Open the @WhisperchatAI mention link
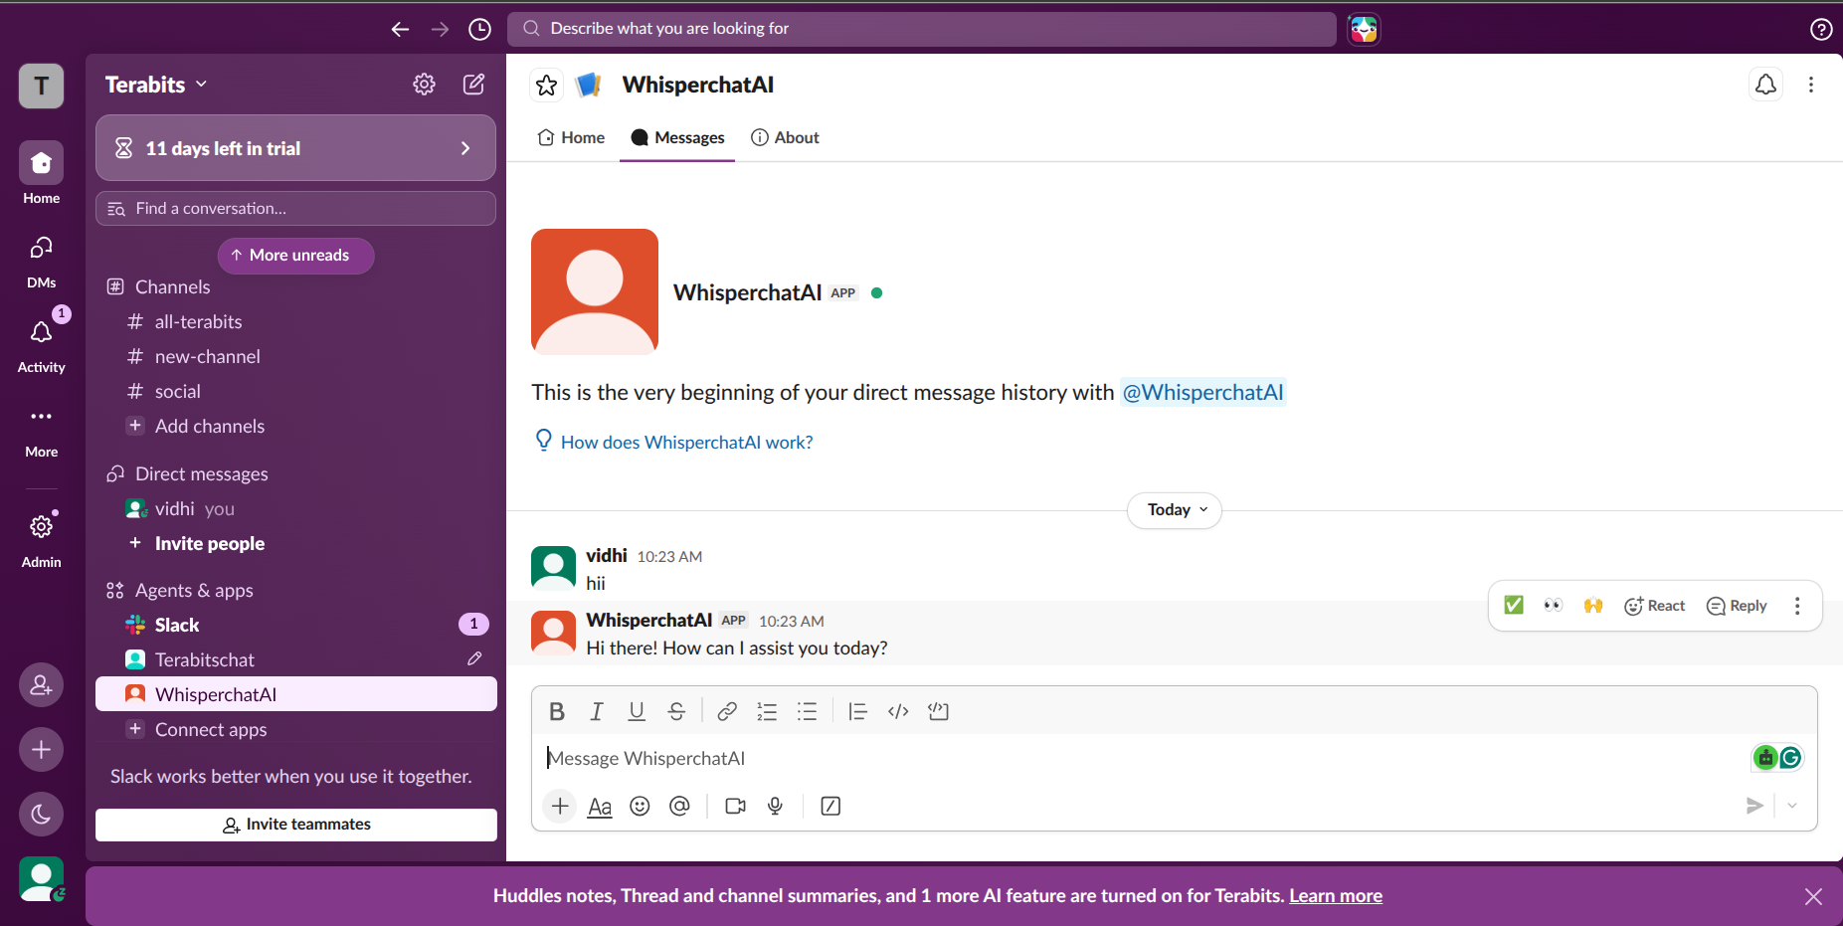This screenshot has height=926, width=1843. [1202, 392]
